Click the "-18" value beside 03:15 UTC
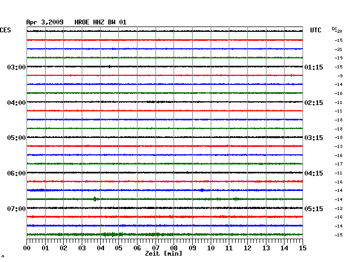 pyautogui.click(x=339, y=137)
